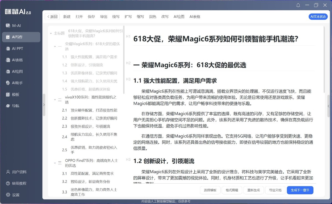This screenshot has height=204, width=332.
Task: Click the H2 heading 荣耀Magic6系列
Action: pyautogui.click(x=190, y=65)
